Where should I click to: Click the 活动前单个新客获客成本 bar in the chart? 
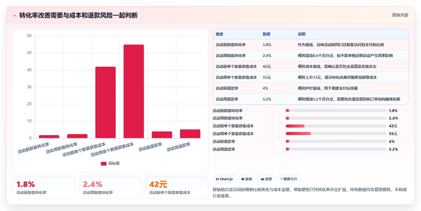[105, 102]
